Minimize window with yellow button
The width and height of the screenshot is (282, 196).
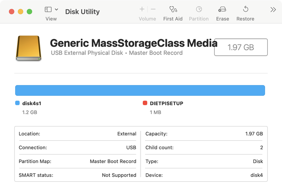click(21, 12)
